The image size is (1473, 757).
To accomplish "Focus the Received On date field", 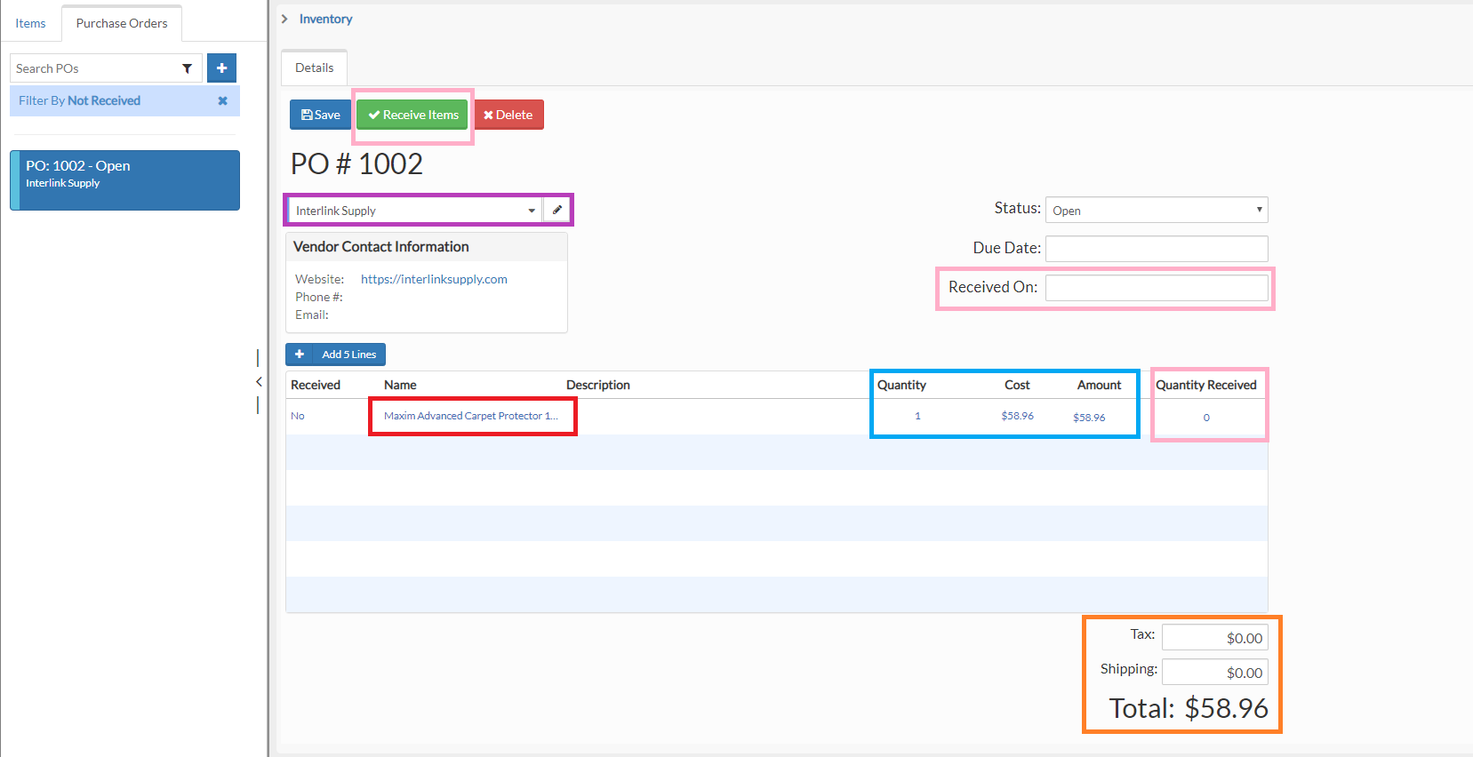I will click(x=1156, y=288).
